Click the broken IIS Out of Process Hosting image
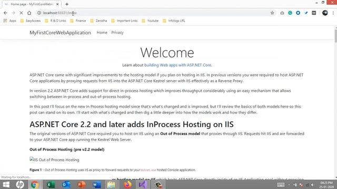 click(x=54, y=160)
